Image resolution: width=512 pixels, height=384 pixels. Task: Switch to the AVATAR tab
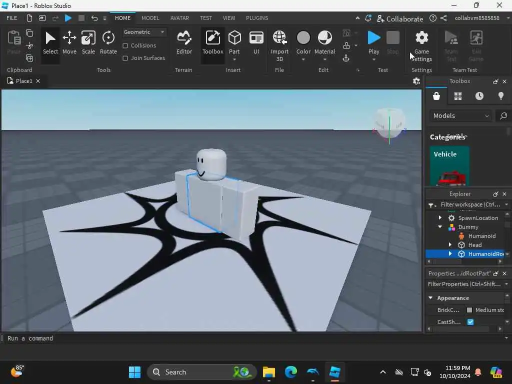179,18
